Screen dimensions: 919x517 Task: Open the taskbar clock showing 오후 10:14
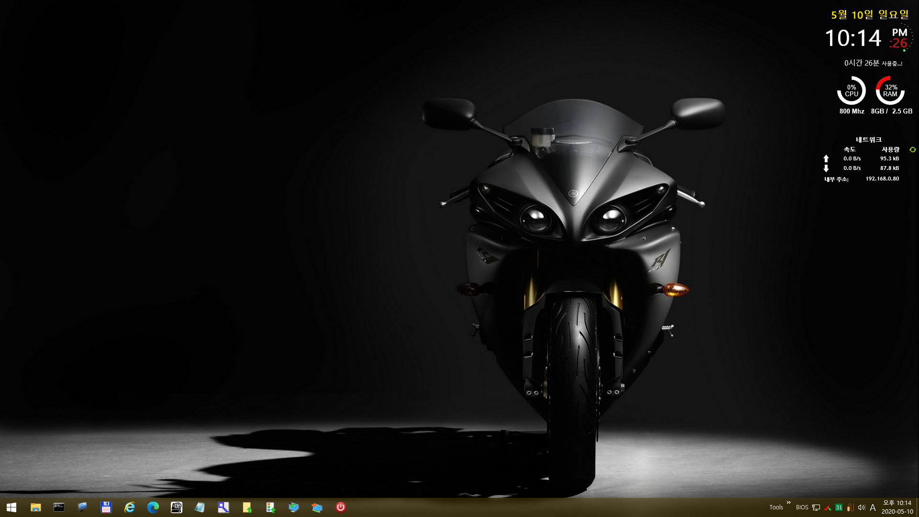(x=897, y=507)
